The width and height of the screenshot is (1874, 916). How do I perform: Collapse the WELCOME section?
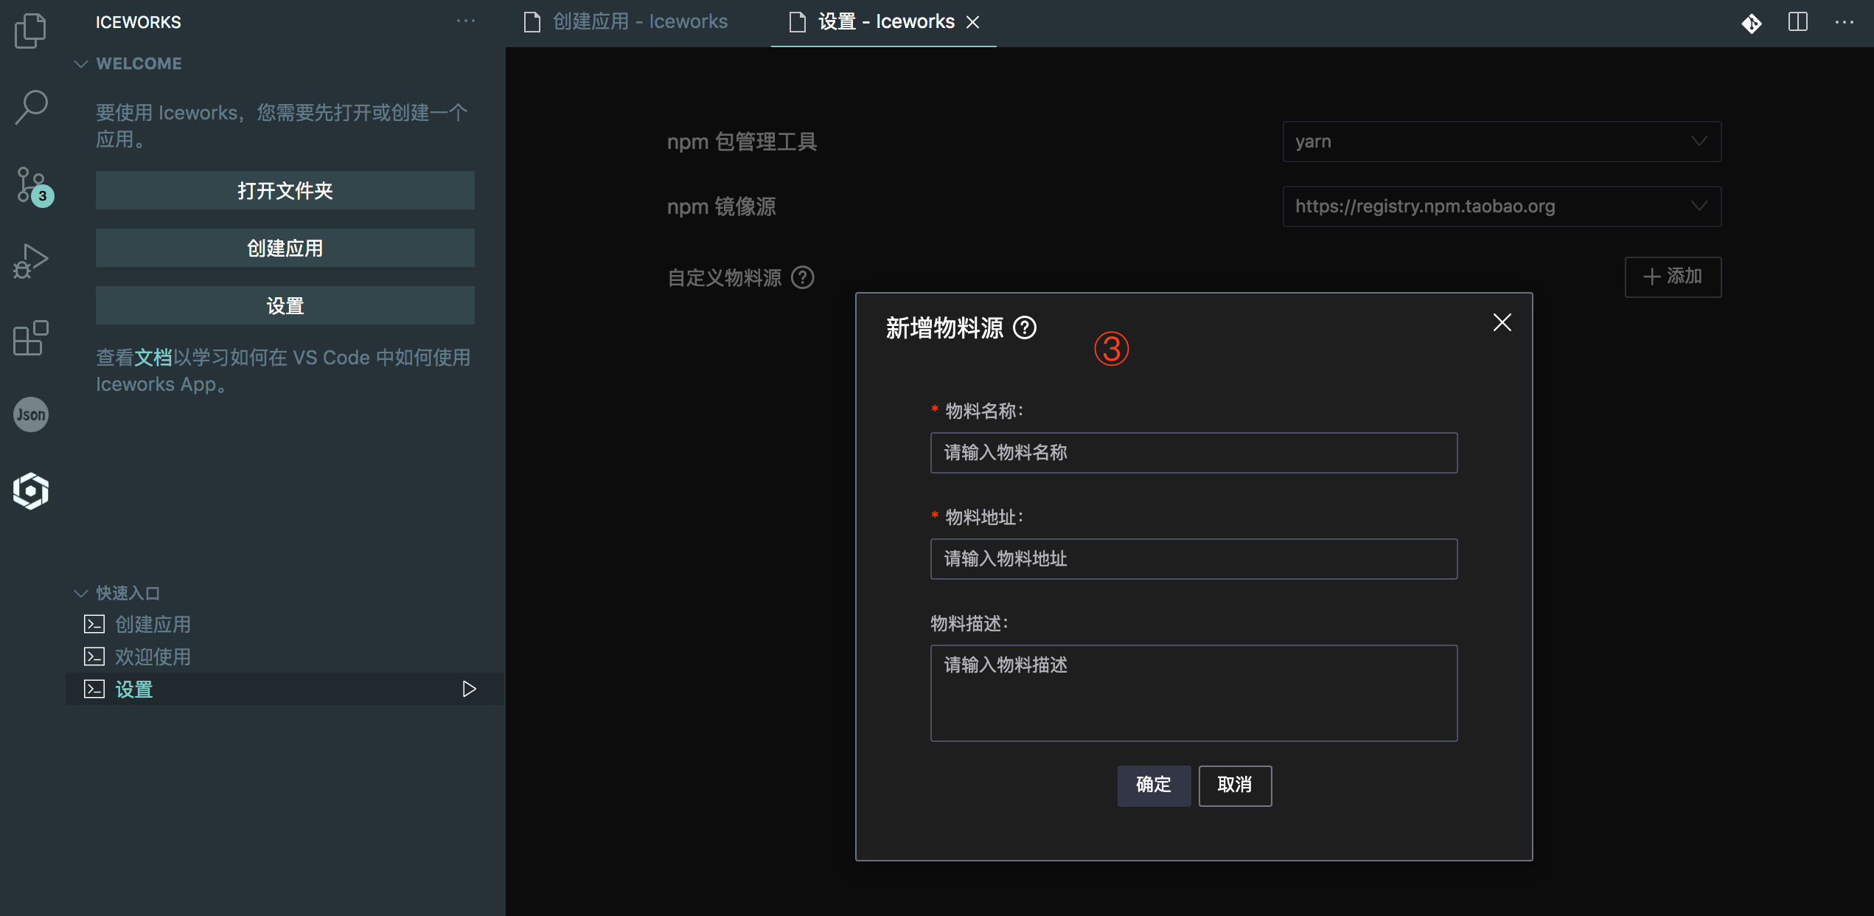80,64
